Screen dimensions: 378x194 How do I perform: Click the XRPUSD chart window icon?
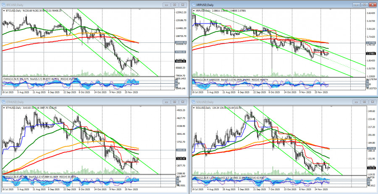click(193, 5)
